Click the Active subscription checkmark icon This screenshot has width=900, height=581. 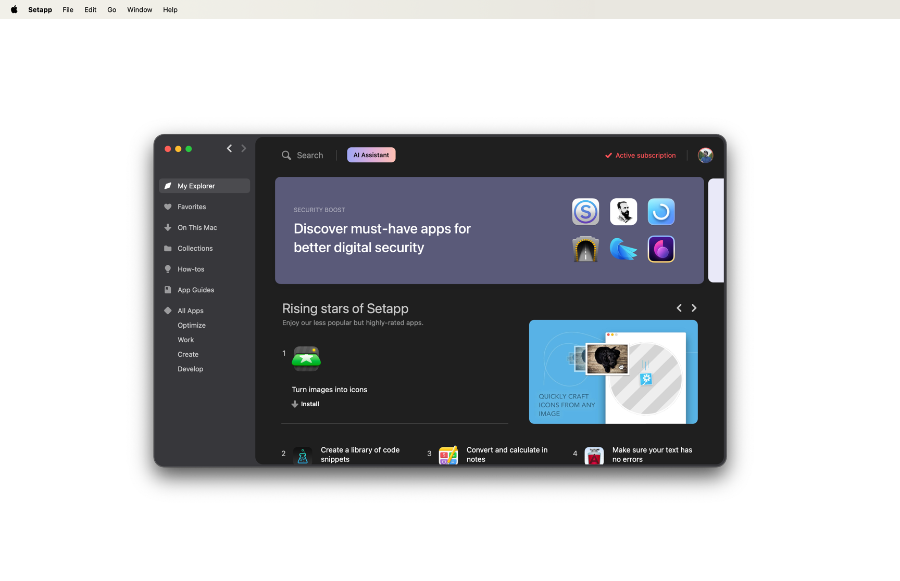pyautogui.click(x=608, y=155)
